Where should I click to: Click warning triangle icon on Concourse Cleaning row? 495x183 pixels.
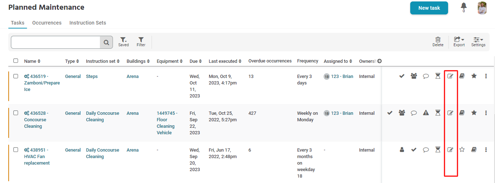point(426,113)
